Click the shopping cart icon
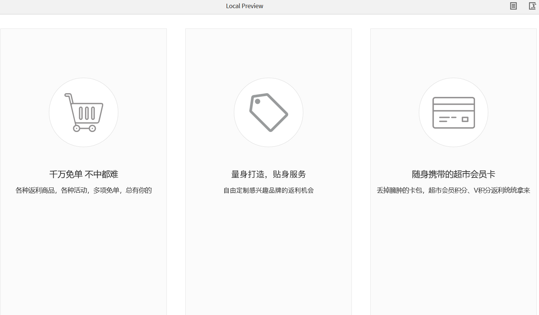 coord(84,112)
